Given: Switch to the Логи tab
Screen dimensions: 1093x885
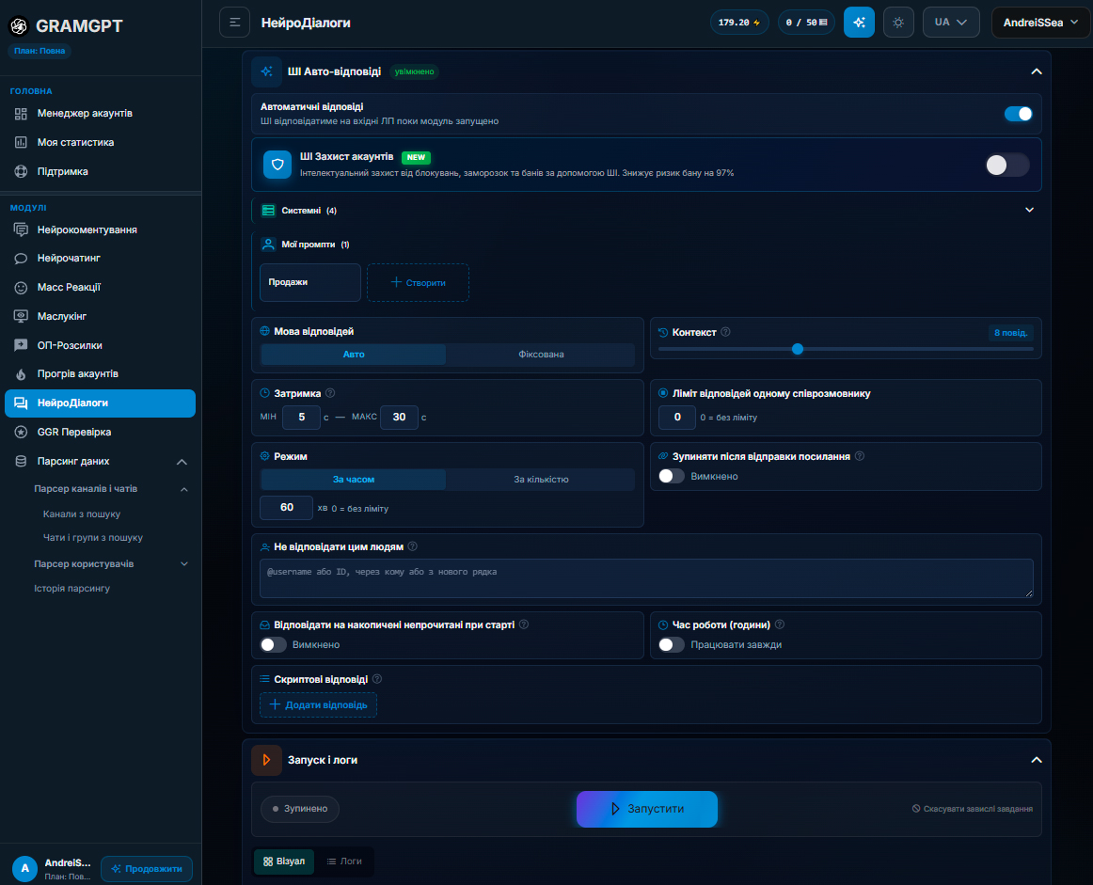Looking at the screenshot, I should click(x=344, y=861).
